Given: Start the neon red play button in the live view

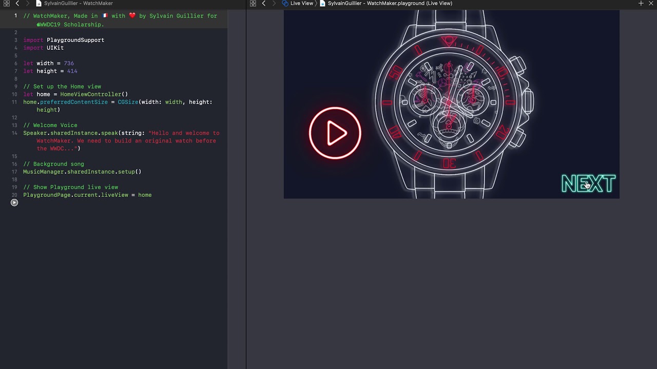Looking at the screenshot, I should pos(335,133).
